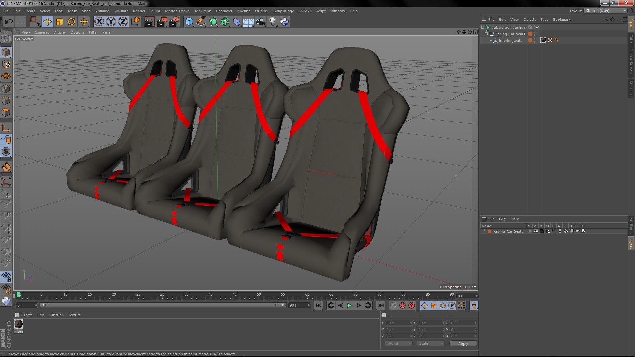Image resolution: width=635 pixels, height=357 pixels.
Task: Toggle Racing_Car_Seats layer lock
Action: click(x=553, y=231)
